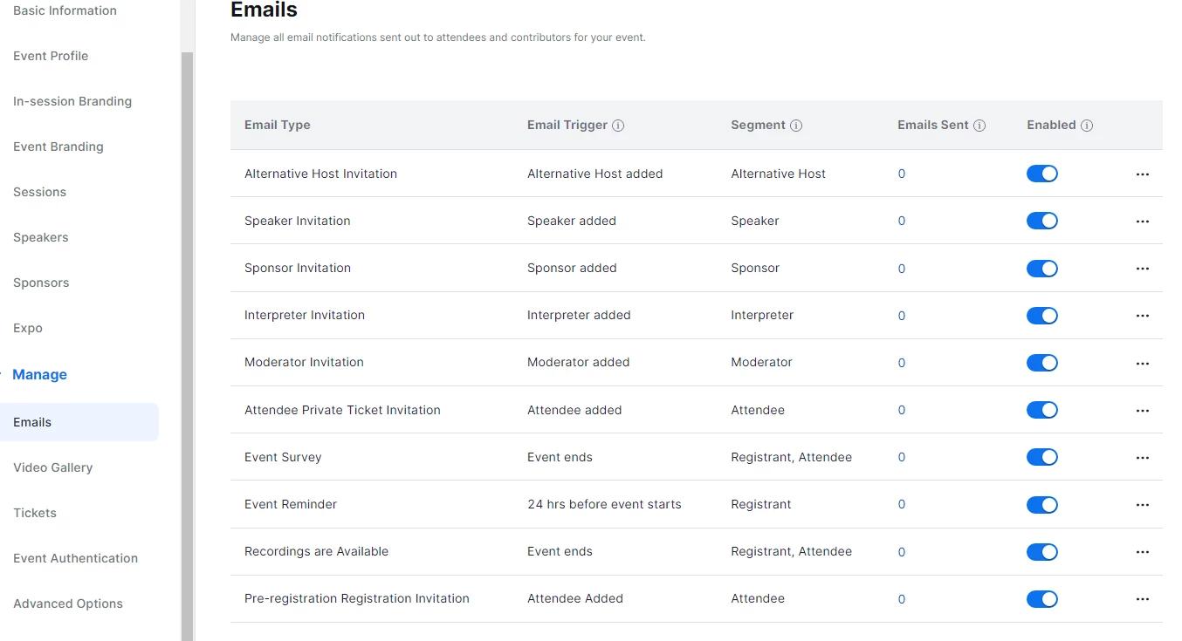
Task: Go to Event Authentication in sidebar
Action: [x=76, y=558]
